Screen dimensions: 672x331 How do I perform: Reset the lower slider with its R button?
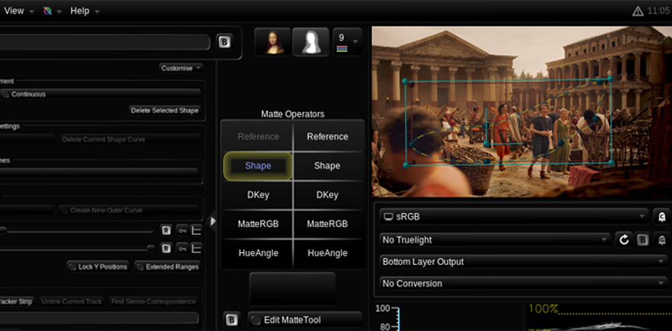[166, 248]
